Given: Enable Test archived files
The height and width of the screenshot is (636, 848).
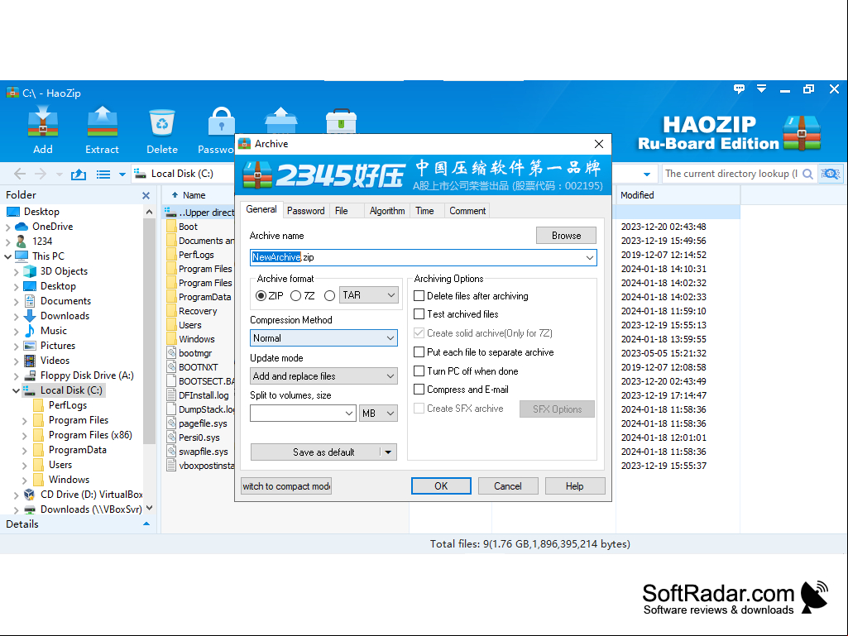Looking at the screenshot, I should click(419, 314).
